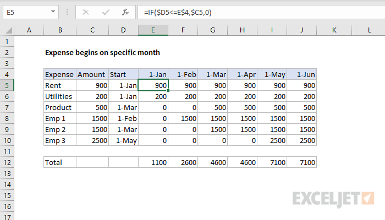Select column D header
Image resolution: width=385 pixels, height=220 pixels.
(123, 30)
